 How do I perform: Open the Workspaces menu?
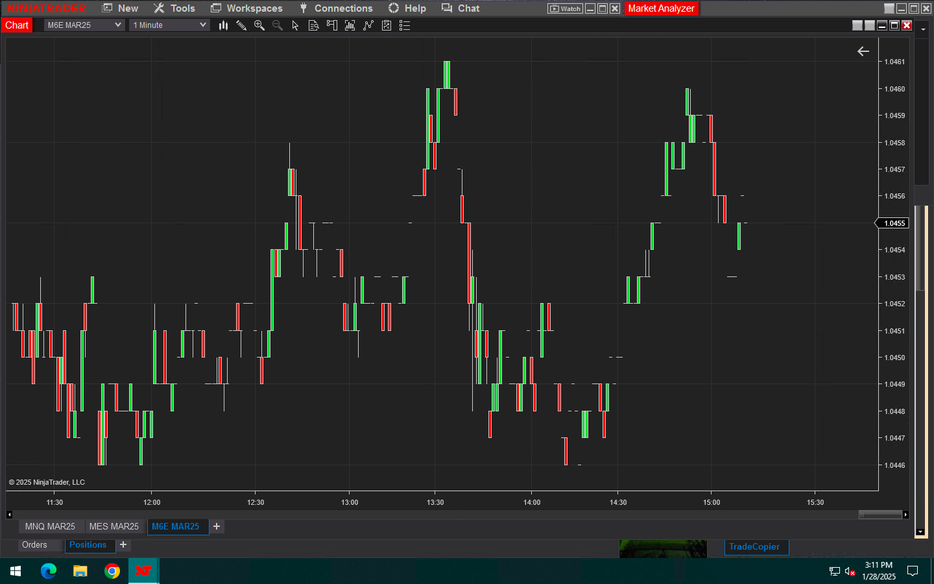[247, 8]
